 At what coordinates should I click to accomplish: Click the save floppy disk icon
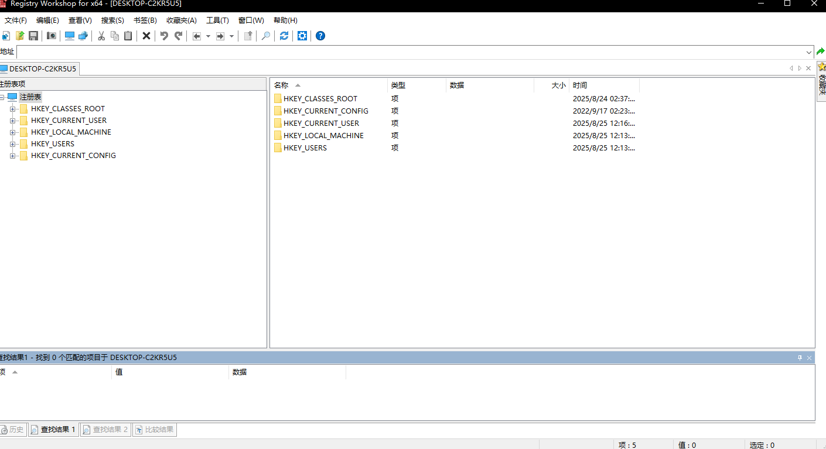pos(33,36)
